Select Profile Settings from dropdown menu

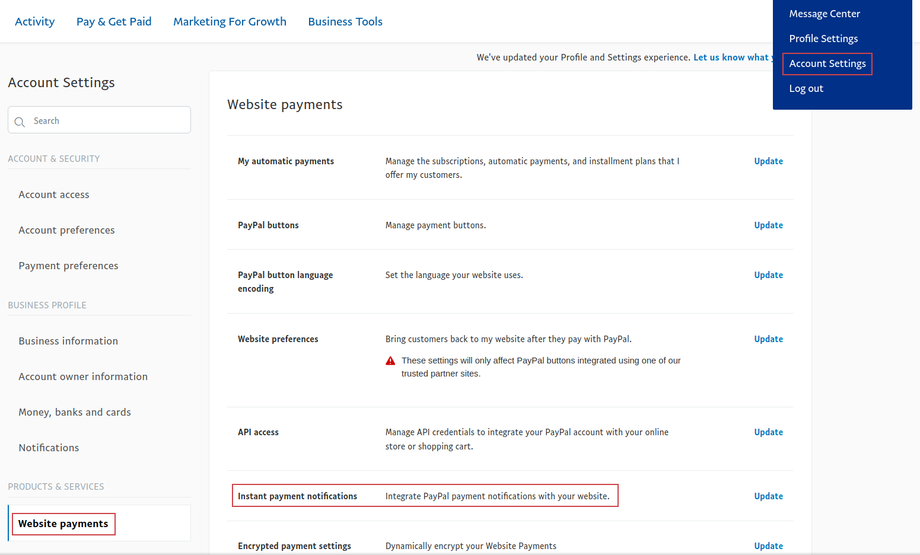click(823, 39)
